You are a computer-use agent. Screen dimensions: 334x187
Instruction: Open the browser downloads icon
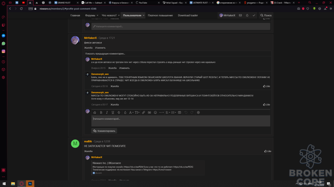point(325,9)
